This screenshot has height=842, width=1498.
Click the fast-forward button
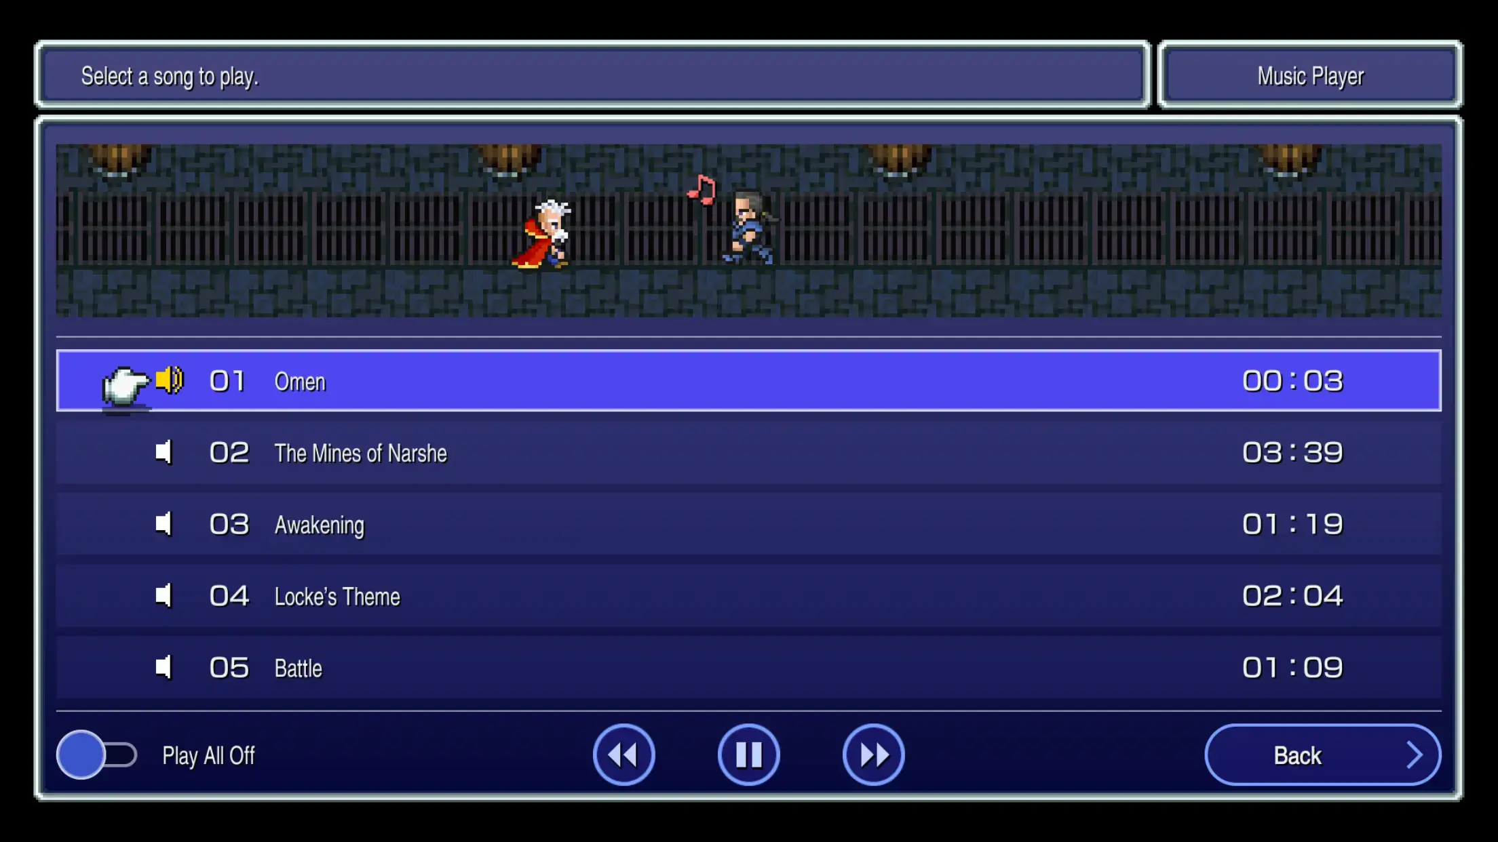[872, 755]
